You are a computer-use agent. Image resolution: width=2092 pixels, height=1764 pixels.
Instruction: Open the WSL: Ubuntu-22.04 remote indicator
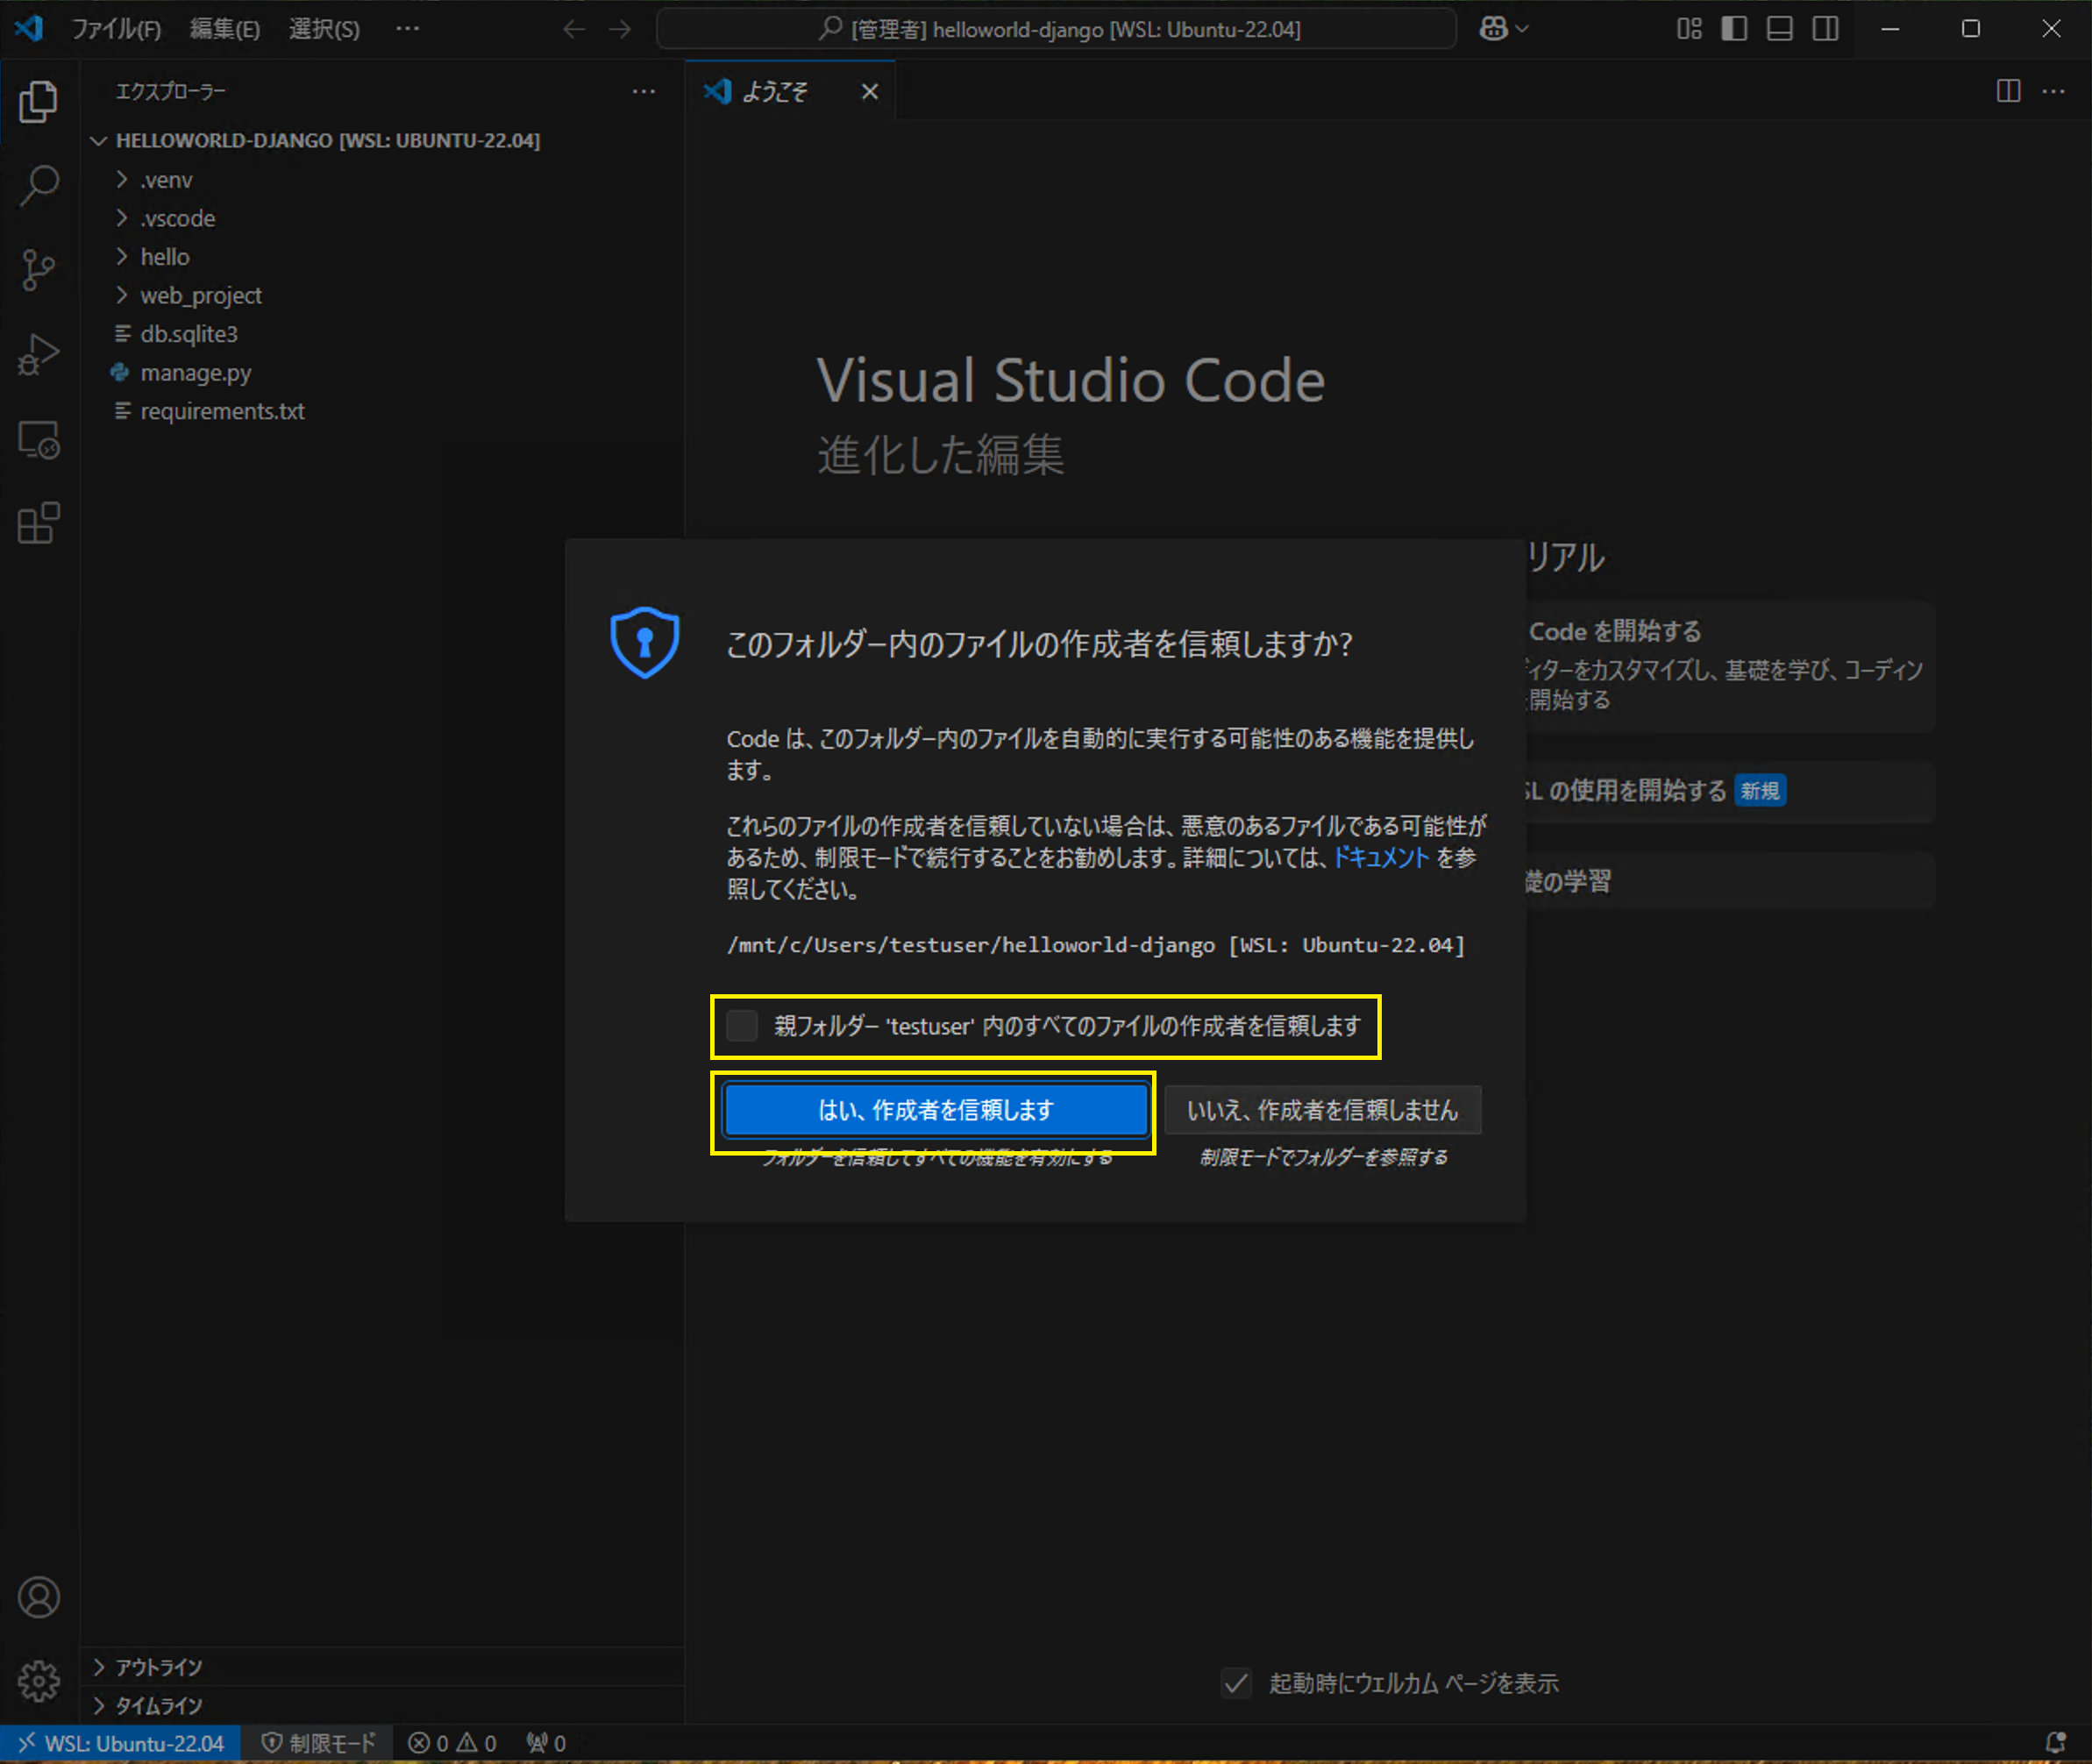tap(120, 1743)
